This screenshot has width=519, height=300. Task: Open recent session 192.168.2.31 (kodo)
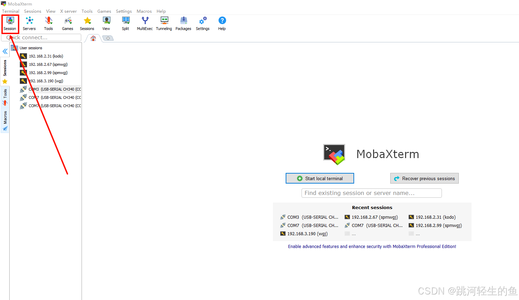432,217
